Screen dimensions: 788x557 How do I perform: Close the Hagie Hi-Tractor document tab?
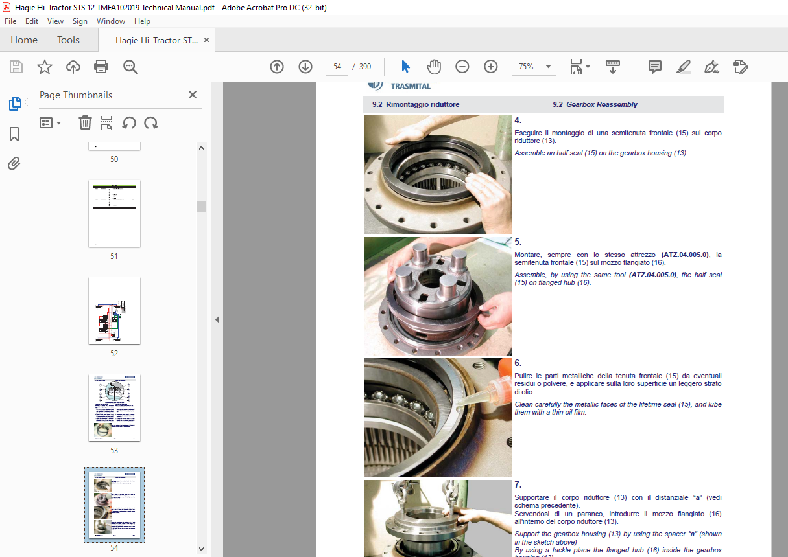pos(206,40)
